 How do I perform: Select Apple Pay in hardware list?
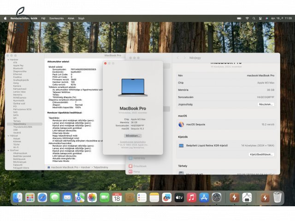(x=18, y=65)
